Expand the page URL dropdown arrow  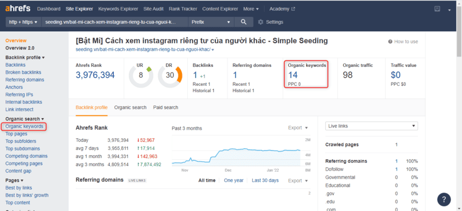click(213, 50)
